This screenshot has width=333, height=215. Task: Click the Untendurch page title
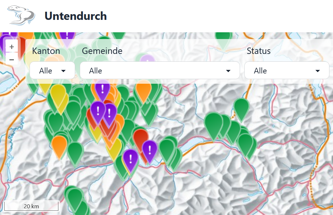pyautogui.click(x=76, y=16)
